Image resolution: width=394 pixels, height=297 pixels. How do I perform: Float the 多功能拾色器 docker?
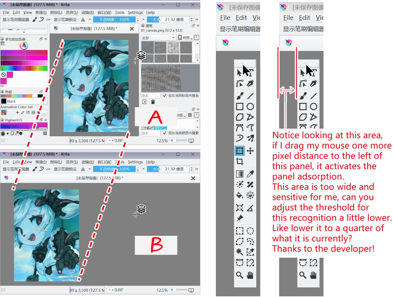coord(41,39)
